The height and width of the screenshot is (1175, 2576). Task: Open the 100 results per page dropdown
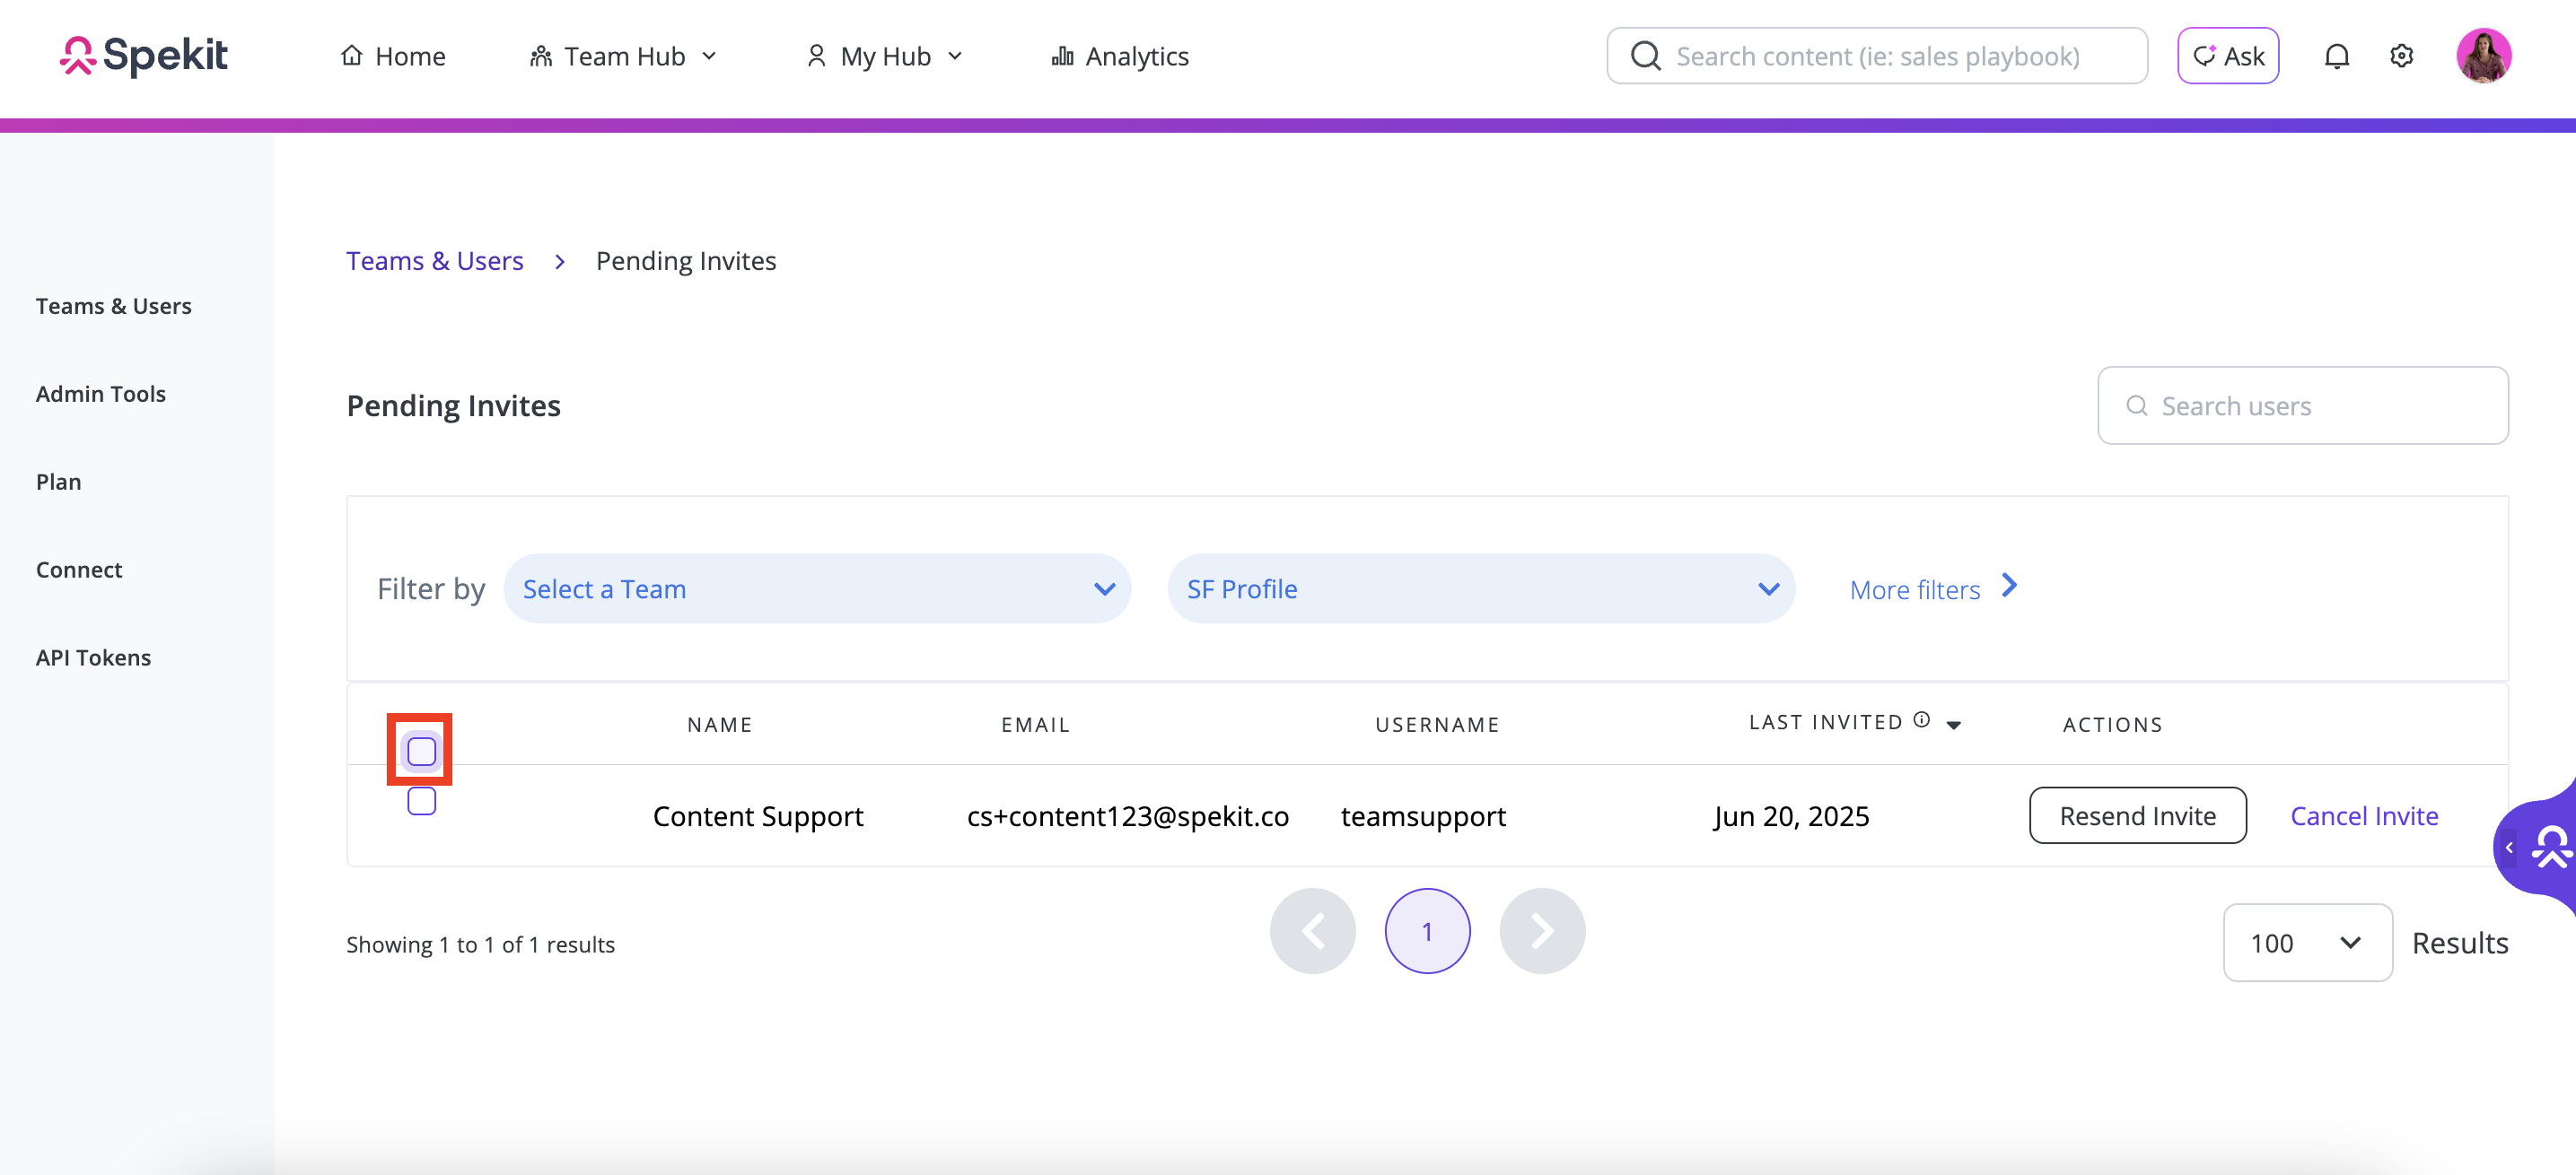pyautogui.click(x=2306, y=942)
